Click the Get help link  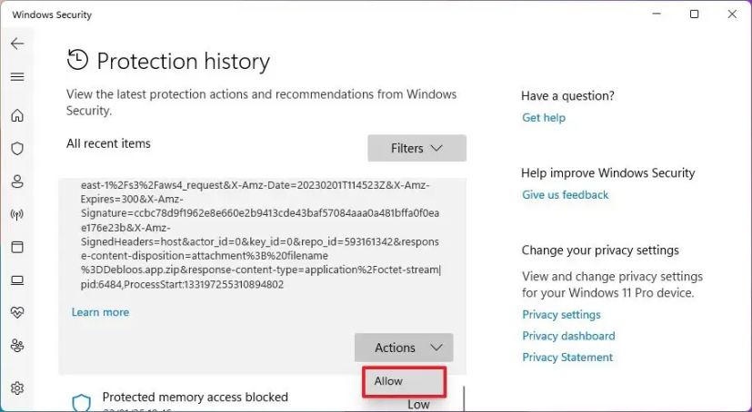(544, 118)
